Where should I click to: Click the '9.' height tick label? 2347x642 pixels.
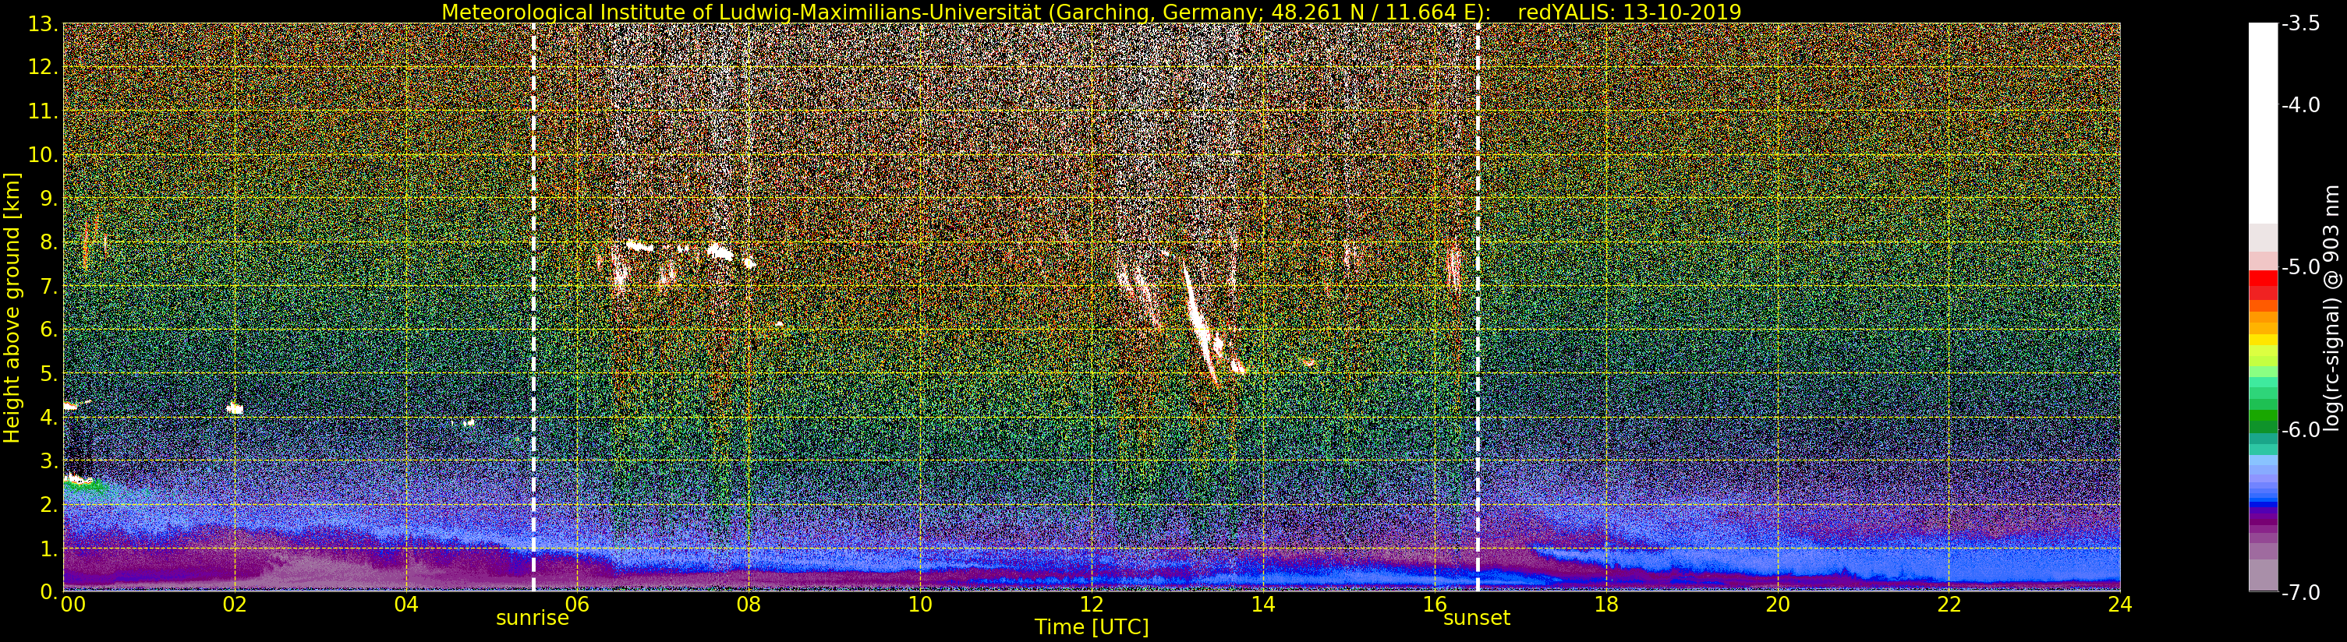point(49,199)
